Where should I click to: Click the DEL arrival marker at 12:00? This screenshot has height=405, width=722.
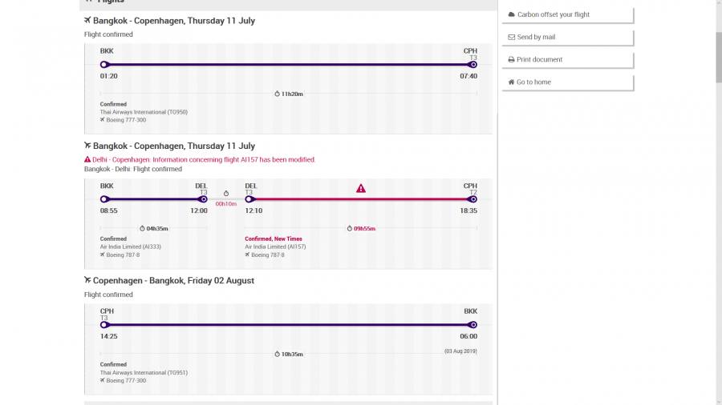[x=203, y=199]
